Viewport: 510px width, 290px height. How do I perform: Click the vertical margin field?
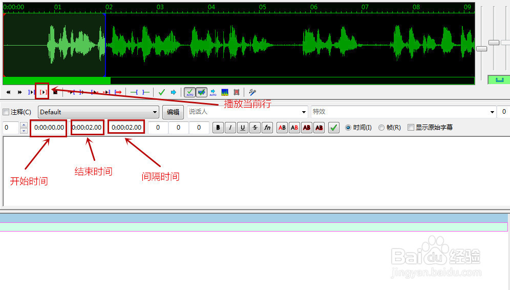coord(199,128)
